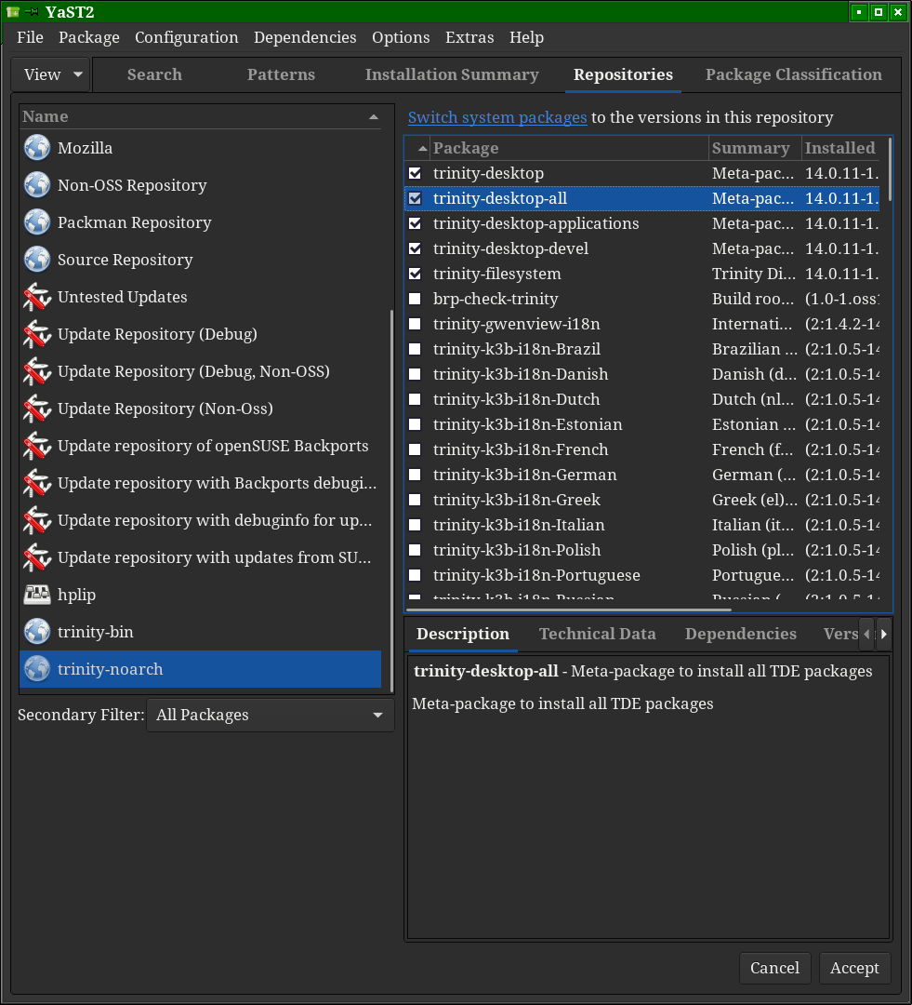This screenshot has height=1005, width=912.
Task: Toggle the trinity-filesystem checkbox
Action: point(415,274)
